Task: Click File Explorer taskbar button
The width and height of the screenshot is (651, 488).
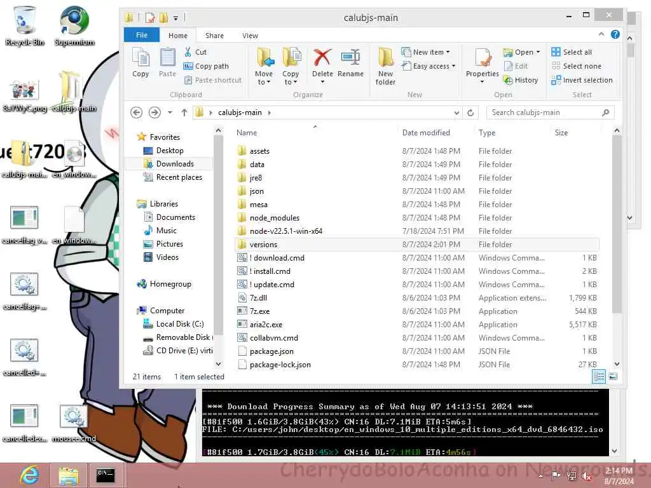Action: pyautogui.click(x=69, y=475)
